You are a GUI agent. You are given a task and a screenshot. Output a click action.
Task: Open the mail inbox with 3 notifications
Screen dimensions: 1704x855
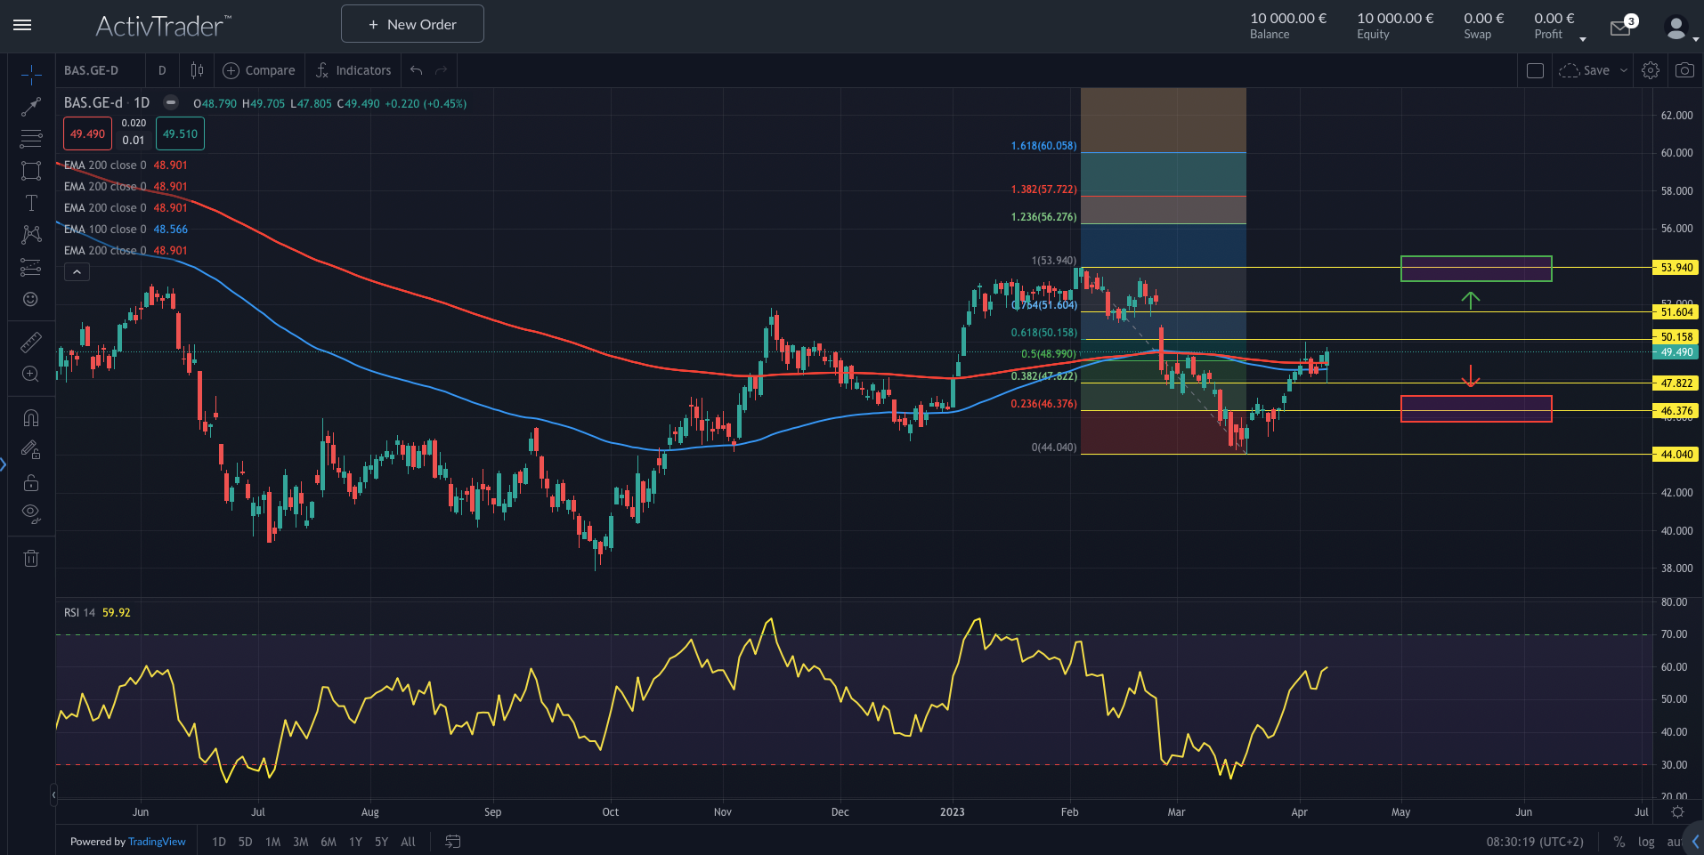(x=1620, y=28)
